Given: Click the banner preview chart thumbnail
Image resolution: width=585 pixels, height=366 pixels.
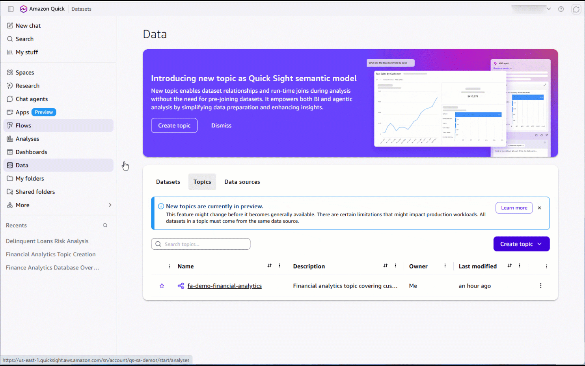Looking at the screenshot, I should [x=440, y=108].
